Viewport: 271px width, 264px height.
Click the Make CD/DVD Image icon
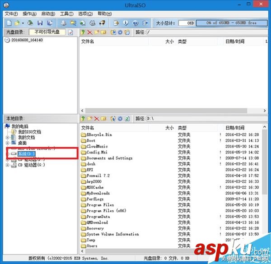64,23
